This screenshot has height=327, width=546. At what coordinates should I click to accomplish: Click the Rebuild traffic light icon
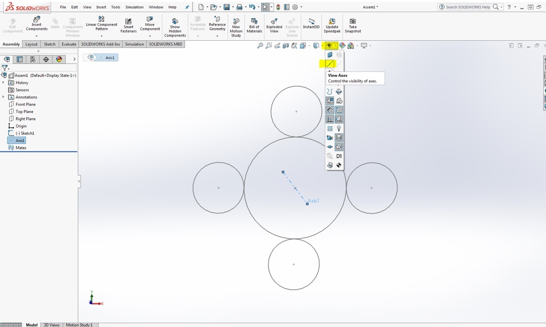tap(278, 7)
